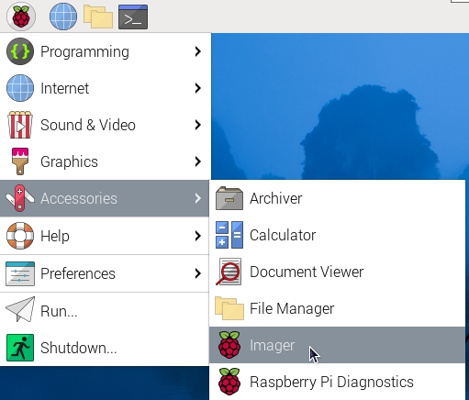This screenshot has height=400, width=469.
Task: Launch Raspberry Pi Diagnostics from submenu
Action: (x=337, y=382)
